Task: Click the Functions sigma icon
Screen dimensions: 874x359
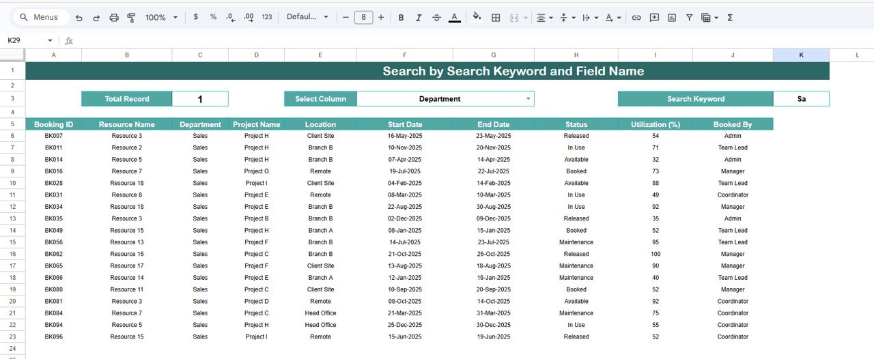Action: tap(730, 17)
